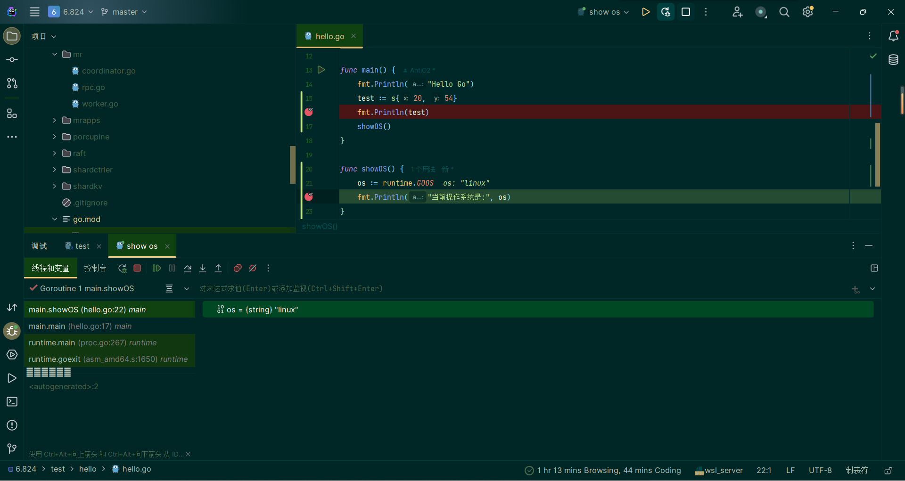View all breakpoints
Screen dimensions: 905x481
pos(238,268)
